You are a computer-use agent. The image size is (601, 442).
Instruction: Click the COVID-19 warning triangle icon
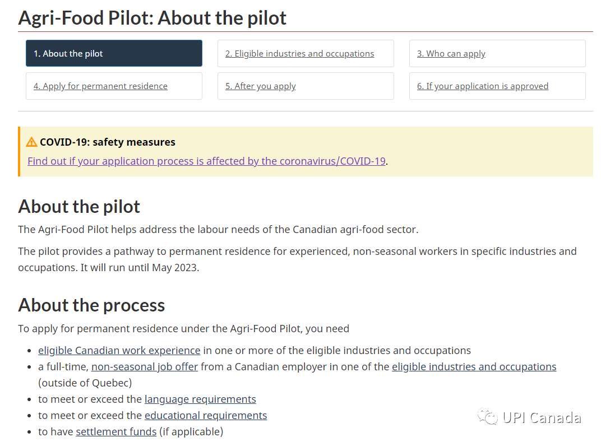coord(32,142)
